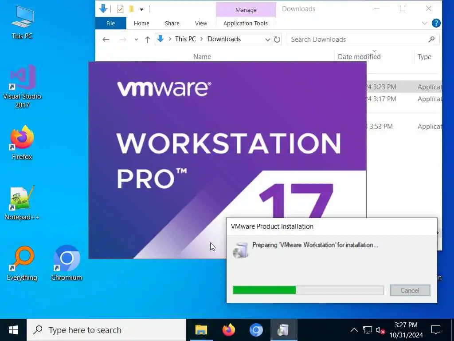Click the search magnifier icon in Explorer
Viewport: 454px width, 341px height.
tap(431, 39)
